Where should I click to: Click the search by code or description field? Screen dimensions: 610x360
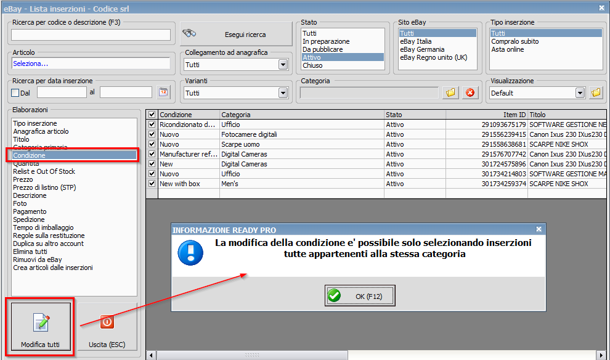[x=91, y=35]
